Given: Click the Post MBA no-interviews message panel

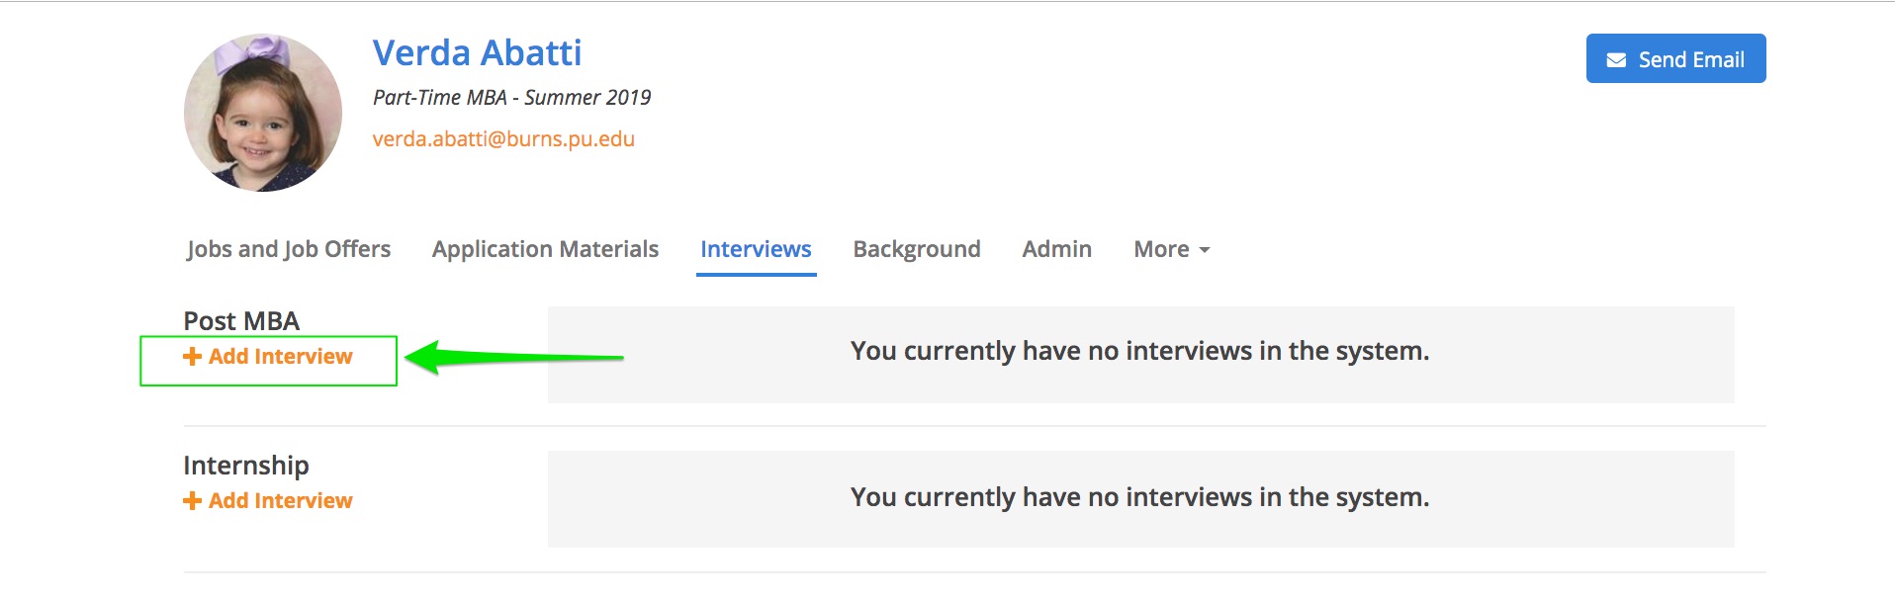Looking at the screenshot, I should click(1139, 353).
